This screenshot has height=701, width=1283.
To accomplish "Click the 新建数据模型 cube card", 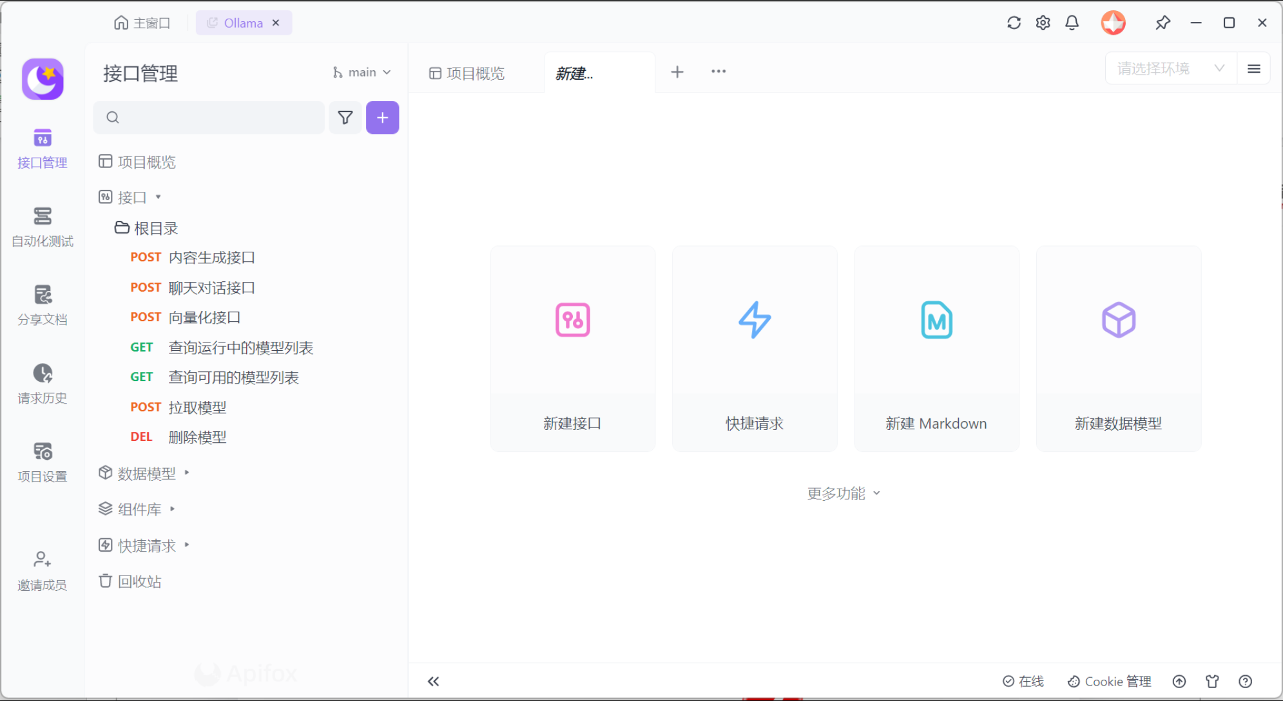I will click(1119, 348).
